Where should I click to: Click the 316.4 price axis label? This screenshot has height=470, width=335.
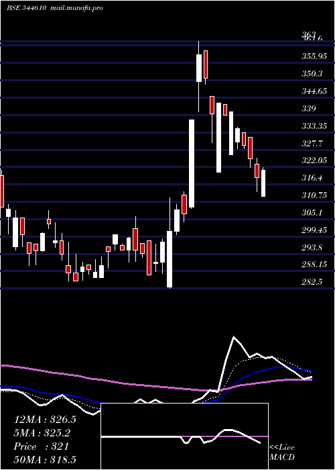pyautogui.click(x=312, y=178)
